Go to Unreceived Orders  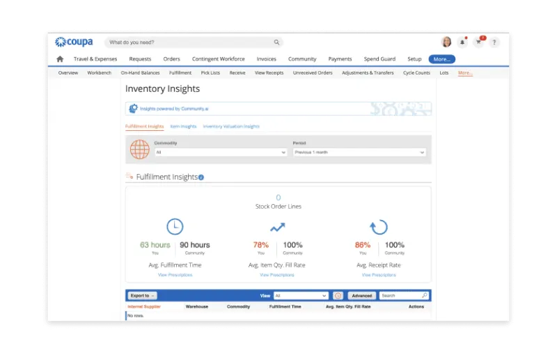[313, 73]
